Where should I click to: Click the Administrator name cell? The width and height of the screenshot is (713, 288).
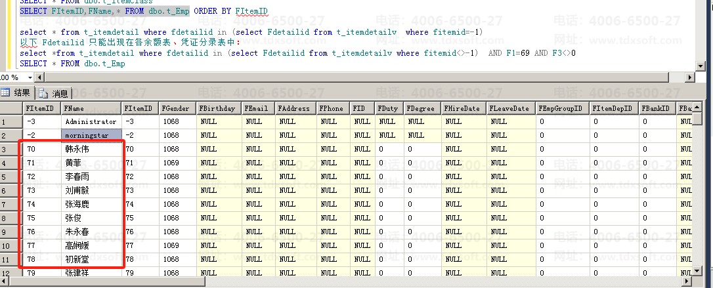tap(91, 121)
